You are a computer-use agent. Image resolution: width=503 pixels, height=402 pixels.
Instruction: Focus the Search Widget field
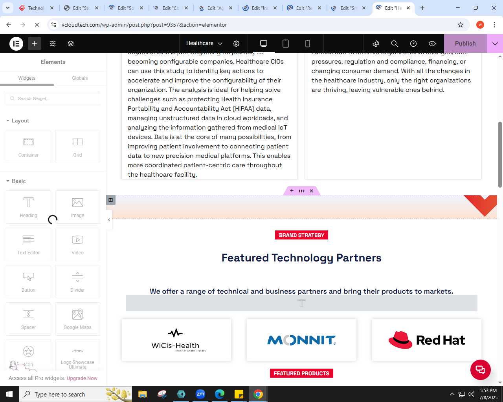[x=53, y=99]
